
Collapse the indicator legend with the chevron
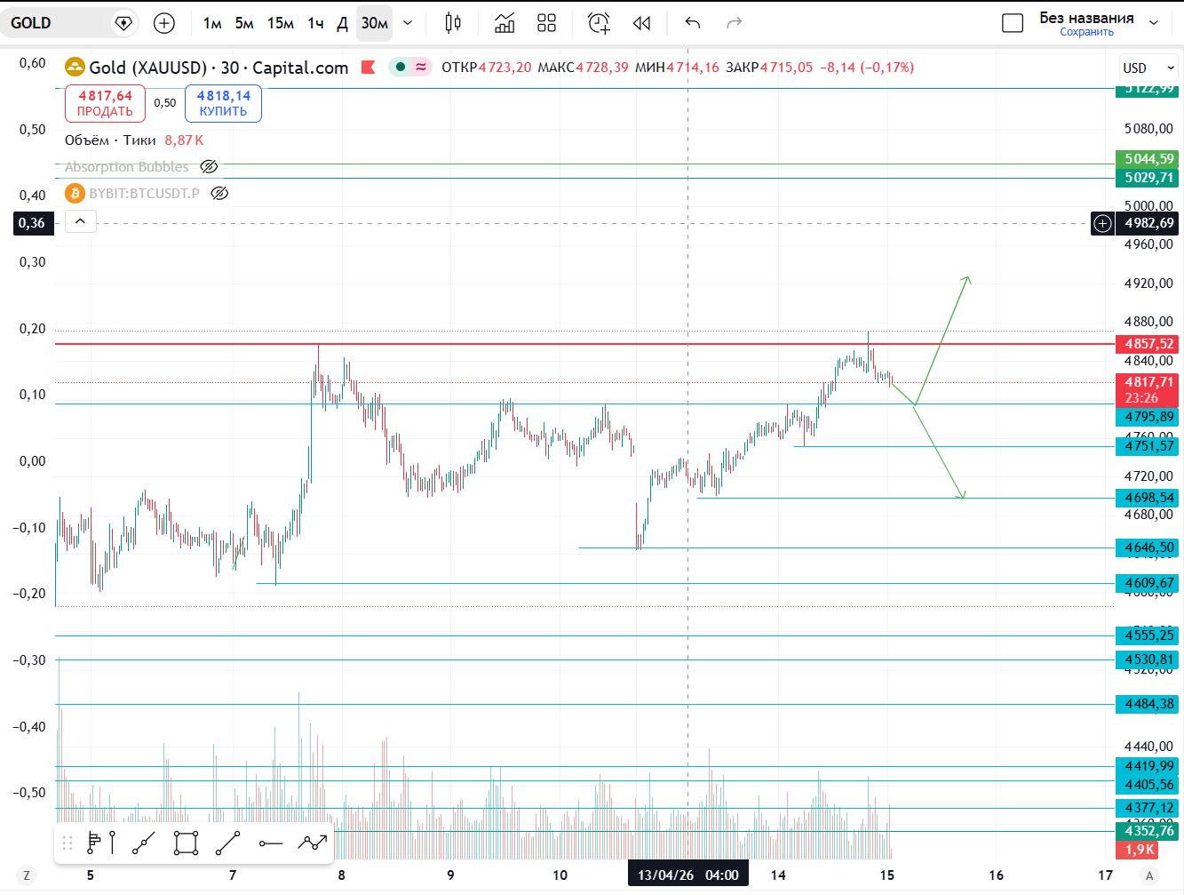[x=80, y=221]
